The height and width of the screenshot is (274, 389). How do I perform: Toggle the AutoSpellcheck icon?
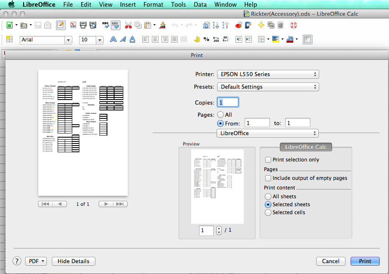click(x=115, y=25)
